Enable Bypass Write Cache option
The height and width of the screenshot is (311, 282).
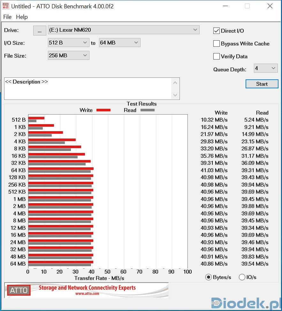point(217,44)
